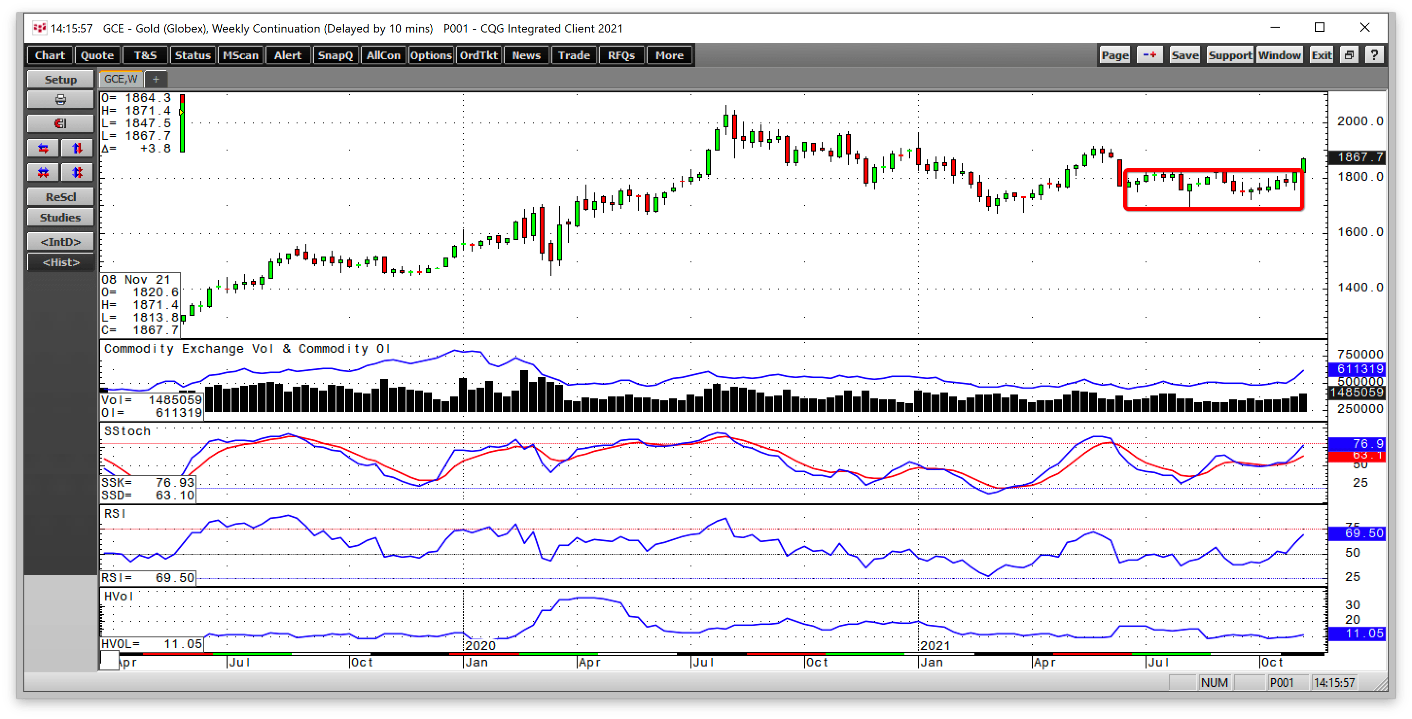The width and height of the screenshot is (1412, 719).
Task: Click Commodity Exchange Vol & Commodity OI title
Action: 247,349
